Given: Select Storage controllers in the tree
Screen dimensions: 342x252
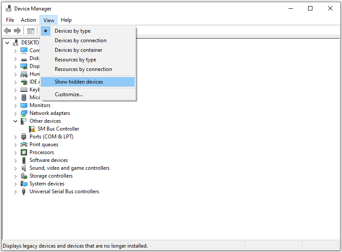Looking at the screenshot, I should click(51, 176).
